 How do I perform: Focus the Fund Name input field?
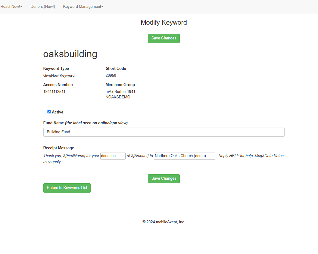[164, 132]
